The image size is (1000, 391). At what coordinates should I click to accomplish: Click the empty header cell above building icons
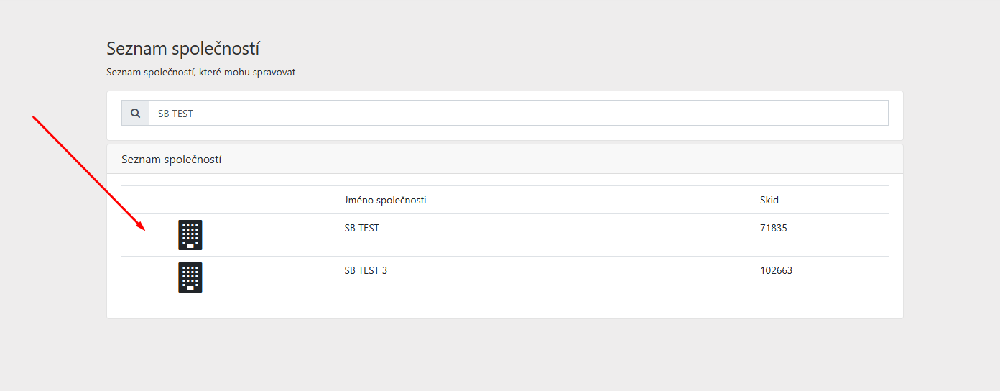point(190,200)
